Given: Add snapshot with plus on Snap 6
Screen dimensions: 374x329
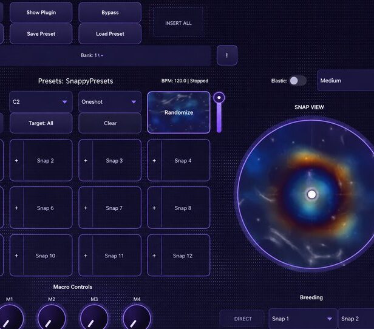Looking at the screenshot, I should pos(16,208).
